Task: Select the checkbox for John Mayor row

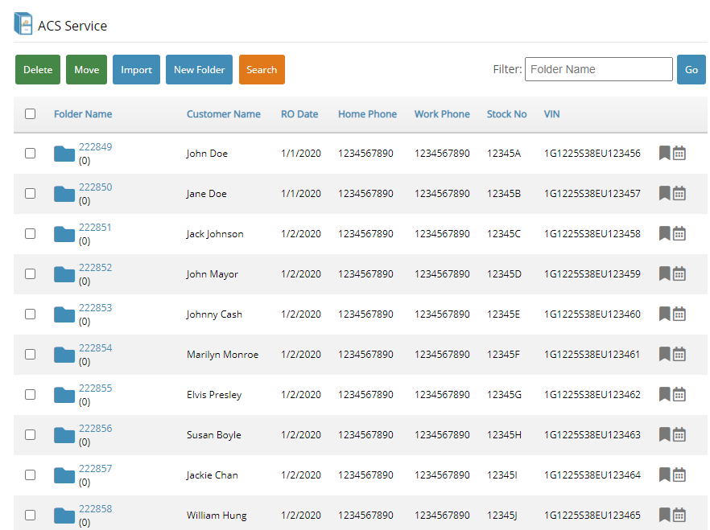Action: tap(31, 273)
